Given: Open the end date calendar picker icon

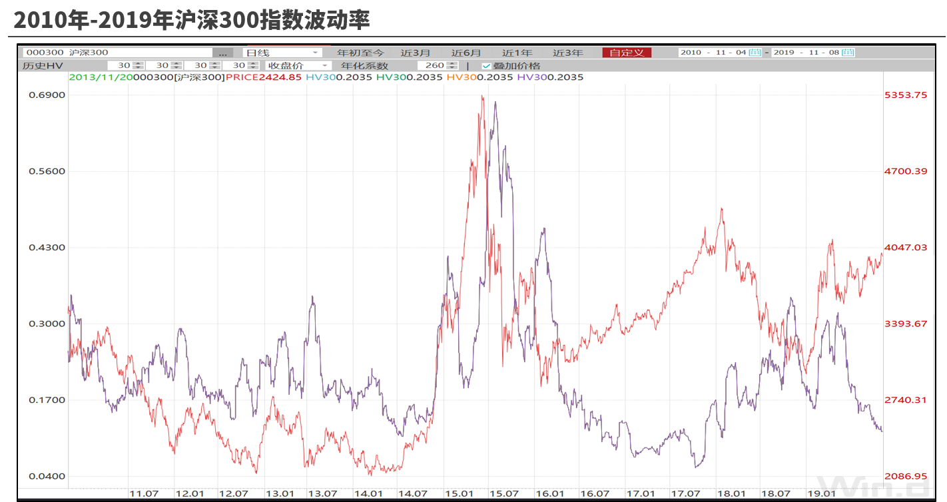Looking at the screenshot, I should click(848, 53).
